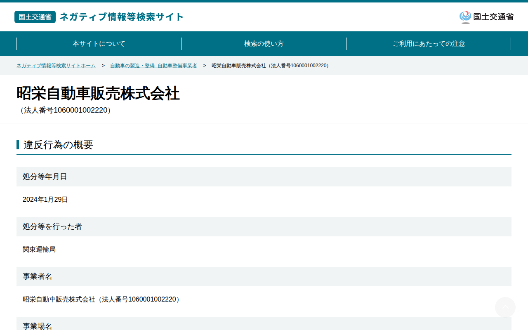
Task: Click the current-page breadcrumb 昭栄自動車販売株式会社
Action: (271, 66)
